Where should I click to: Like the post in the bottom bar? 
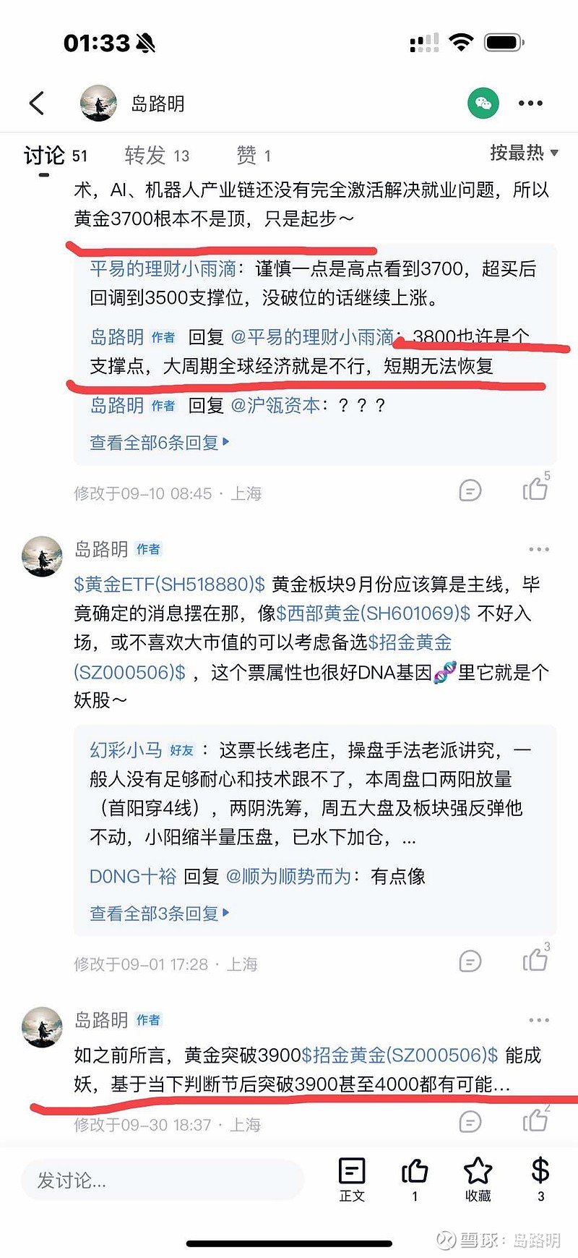(415, 1179)
